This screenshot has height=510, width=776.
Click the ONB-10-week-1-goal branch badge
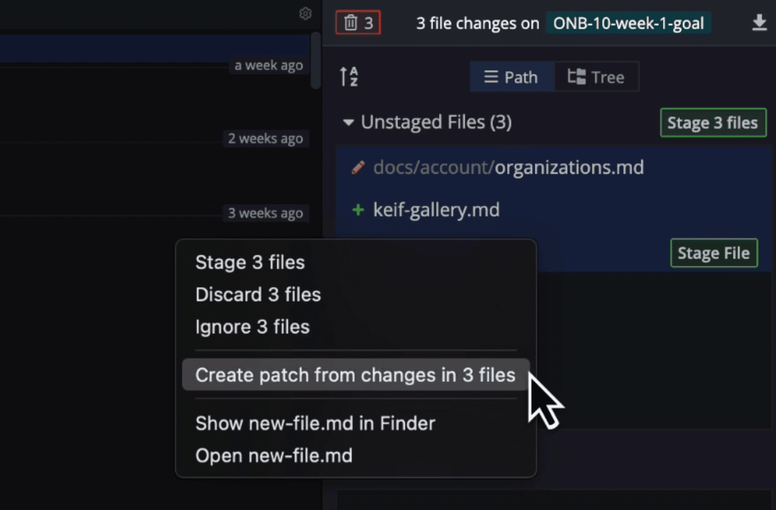[628, 23]
